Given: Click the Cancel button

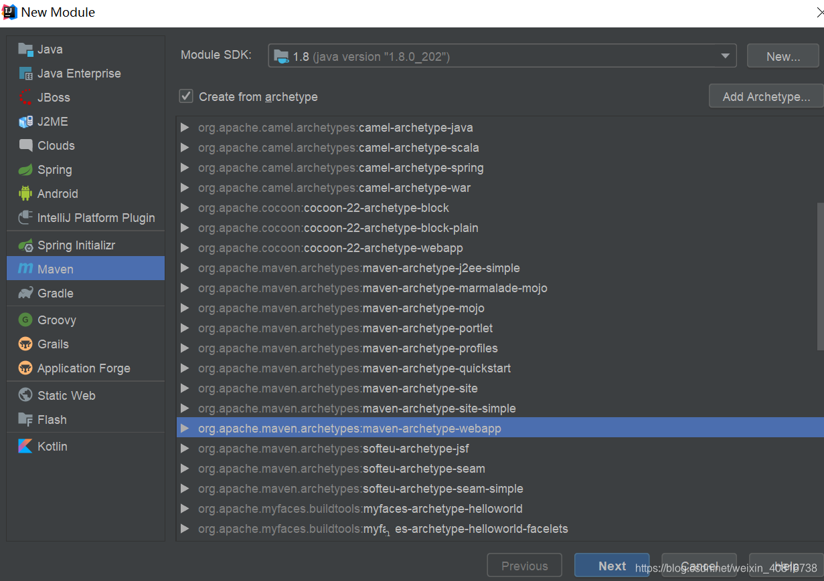Looking at the screenshot, I should click(699, 566).
